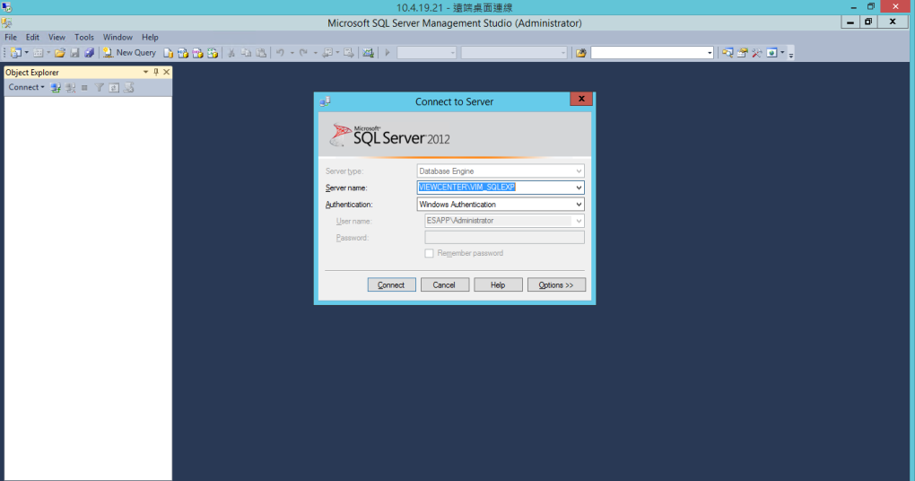Click the Object Explorer script details icon
The width and height of the screenshot is (915, 481).
click(x=129, y=88)
